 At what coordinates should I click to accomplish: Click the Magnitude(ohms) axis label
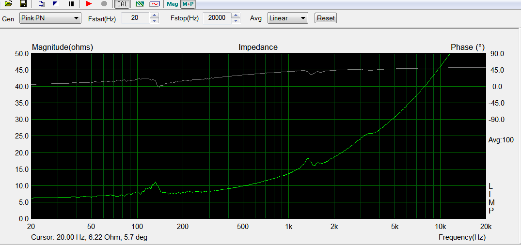(x=63, y=47)
